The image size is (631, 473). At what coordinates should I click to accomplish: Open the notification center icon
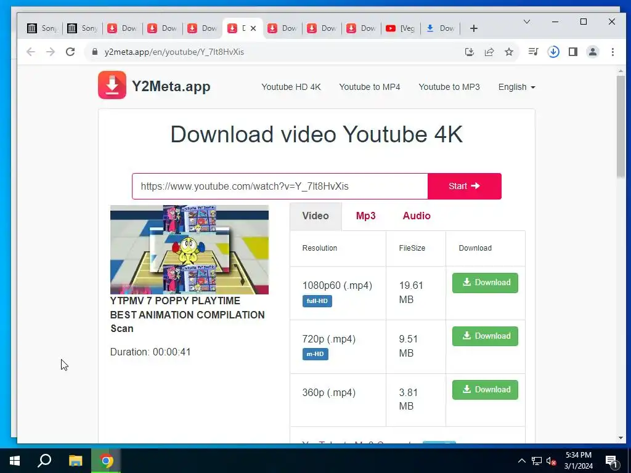coord(611,461)
